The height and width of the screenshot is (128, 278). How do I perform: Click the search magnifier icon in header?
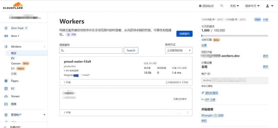click(222, 6)
